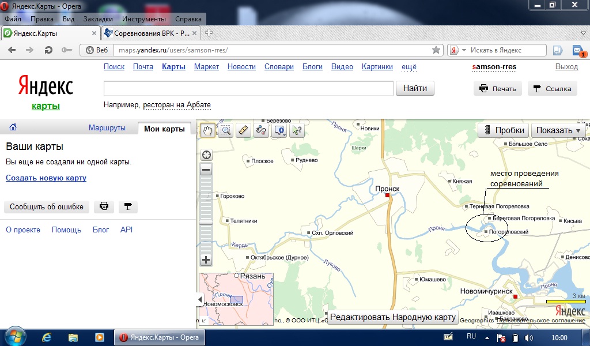Viewport: 590px width, 346px height.
Task: Open the Закладки menu
Action: pyautogui.click(x=98, y=19)
